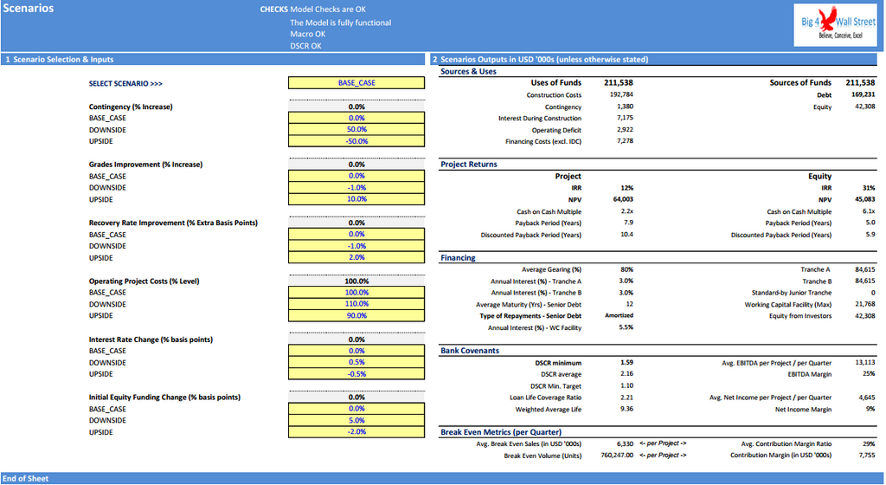The image size is (886, 485).
Task: Select Operating Project Costs DOWNSIDE 110.0% cell
Action: (x=356, y=304)
